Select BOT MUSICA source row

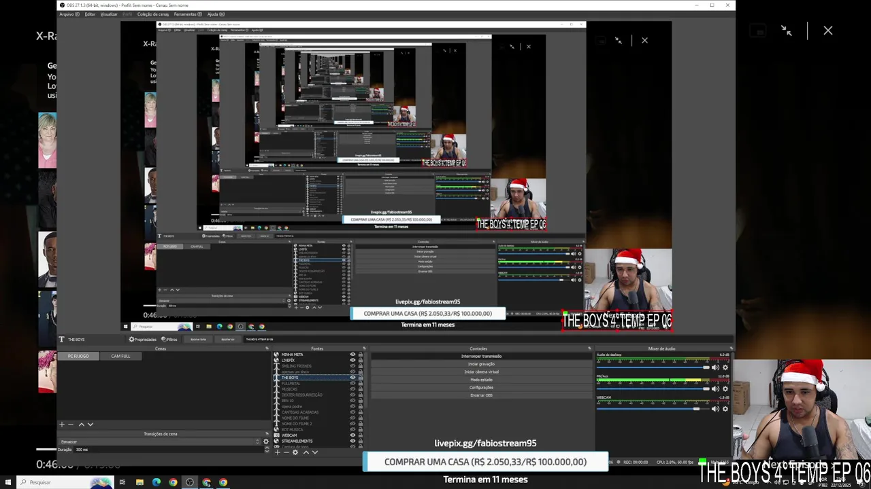point(318,429)
